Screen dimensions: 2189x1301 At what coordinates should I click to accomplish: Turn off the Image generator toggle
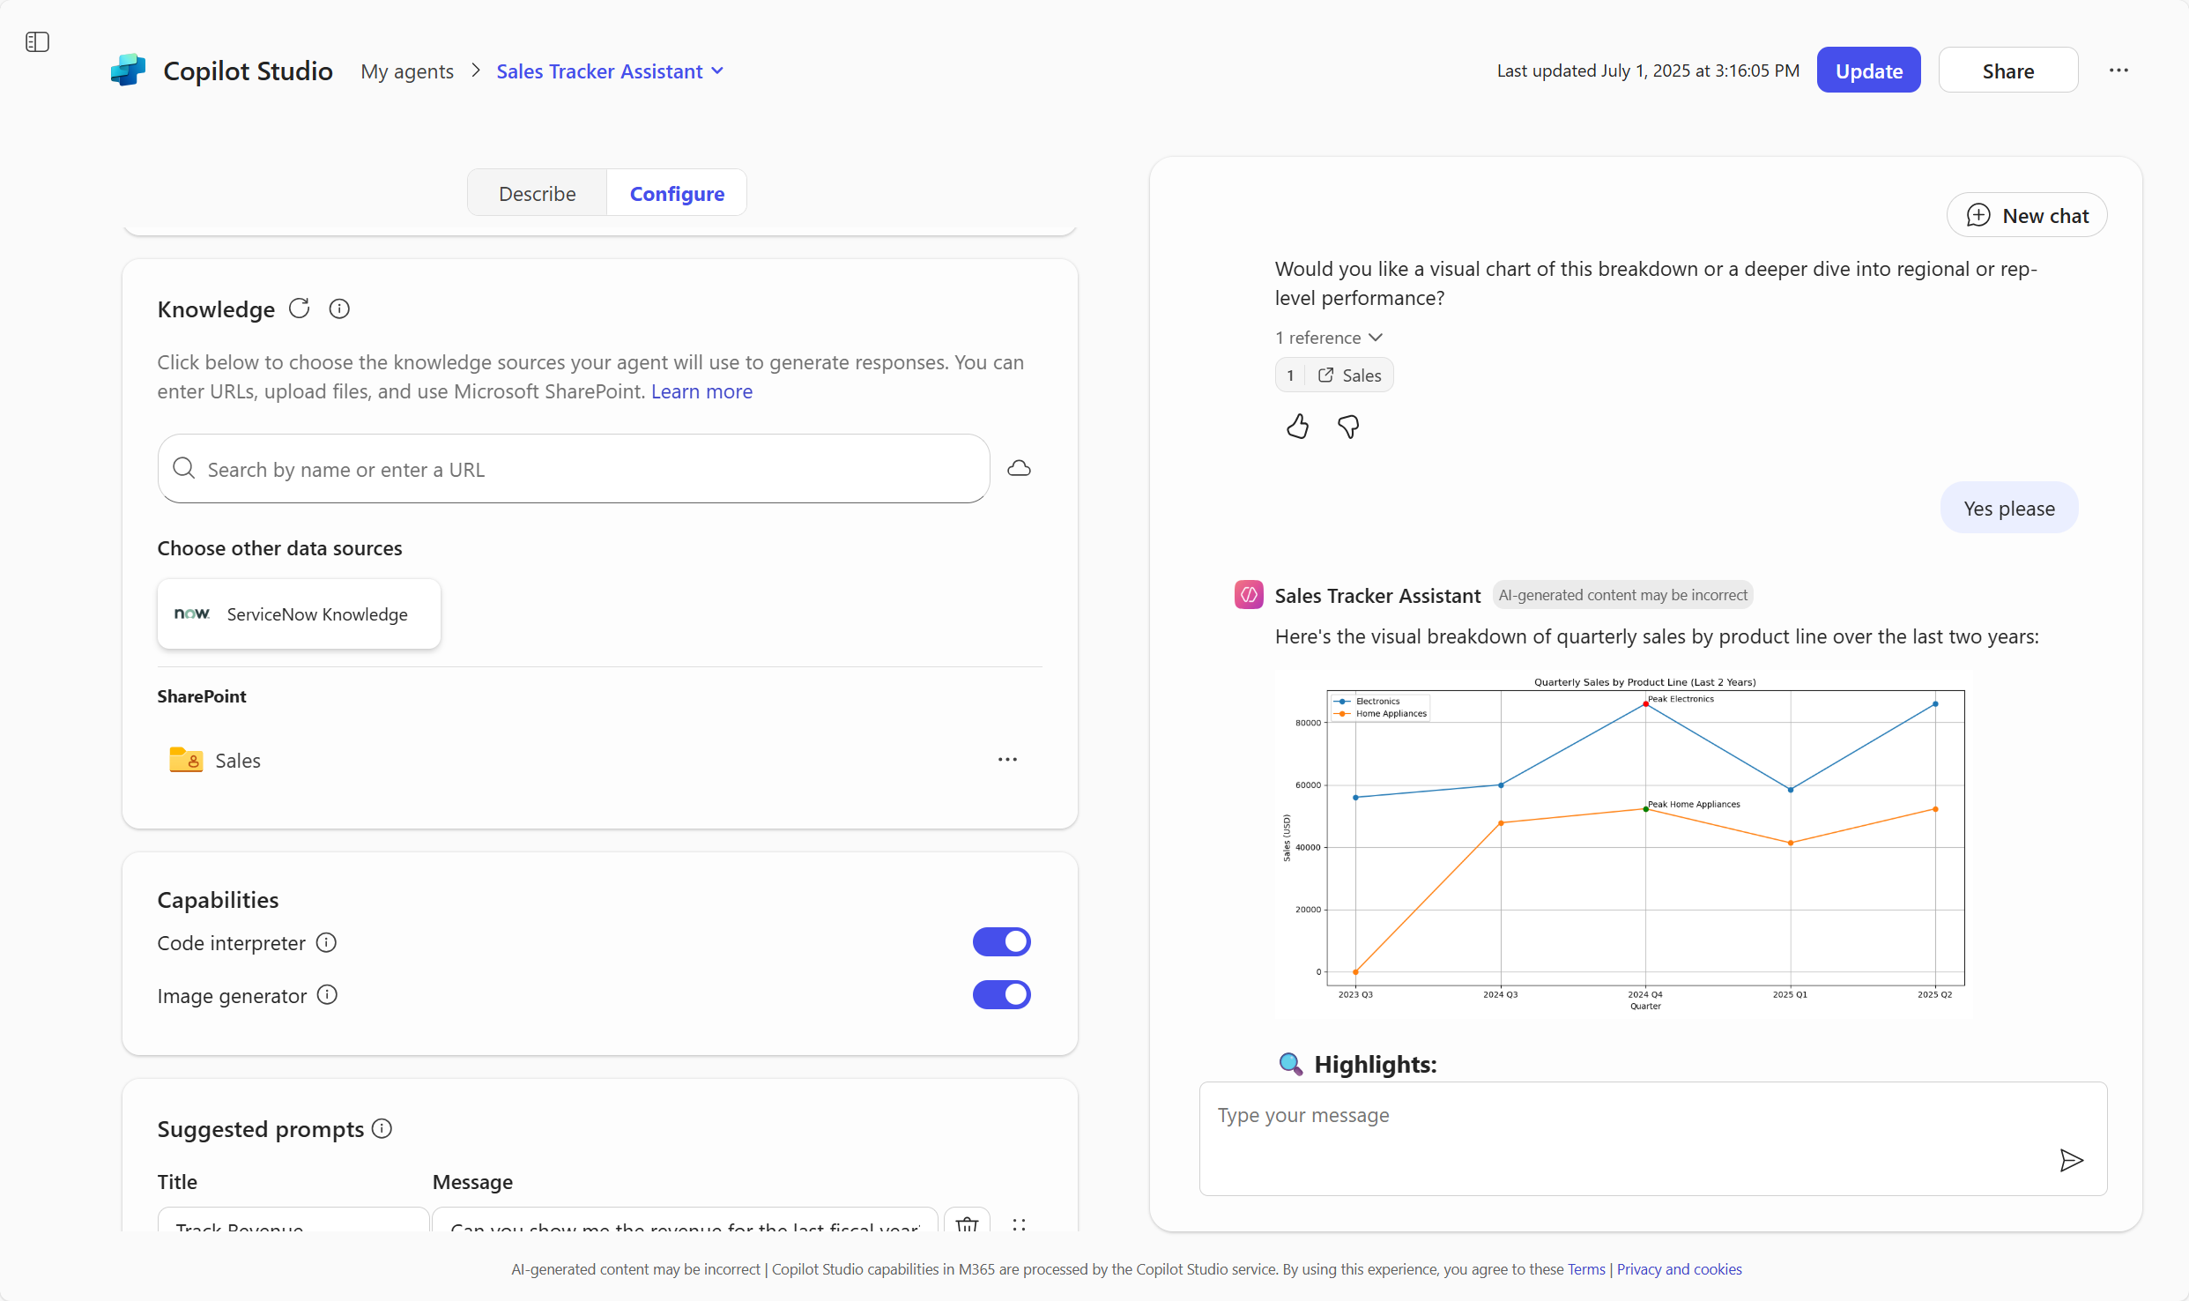tap(1001, 994)
